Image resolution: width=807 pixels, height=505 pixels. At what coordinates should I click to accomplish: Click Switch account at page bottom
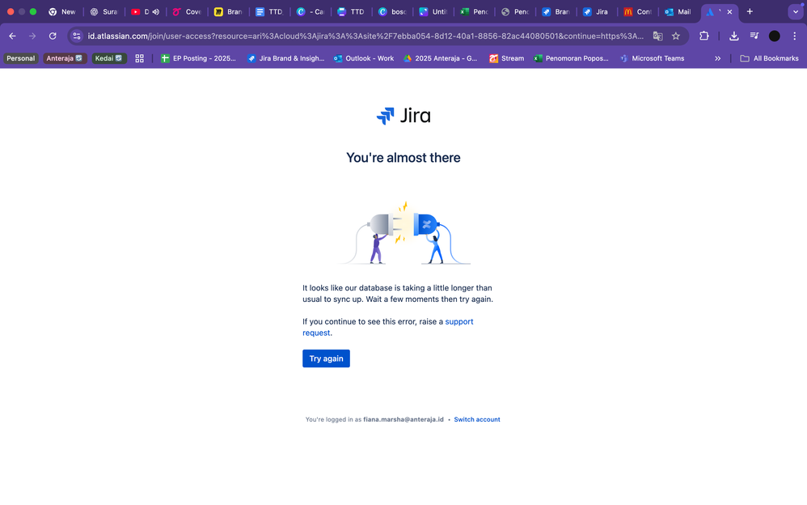pos(477,419)
